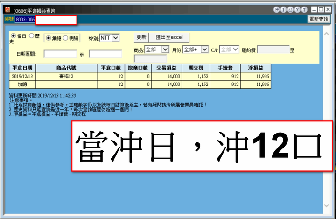Click the 淨損益 column header

pos(256,68)
